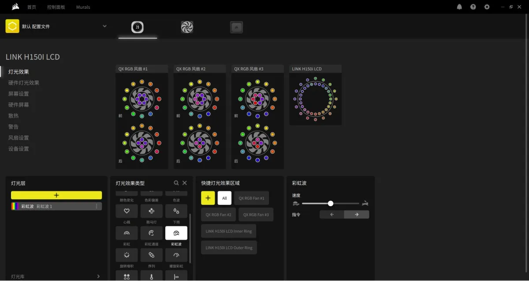529x281 pixels.
Task: Select the 彩虹通道 rainbow channel effect
Action: point(151,233)
